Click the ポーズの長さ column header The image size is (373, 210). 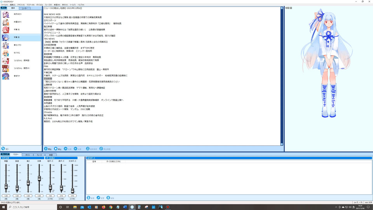coord(113,161)
